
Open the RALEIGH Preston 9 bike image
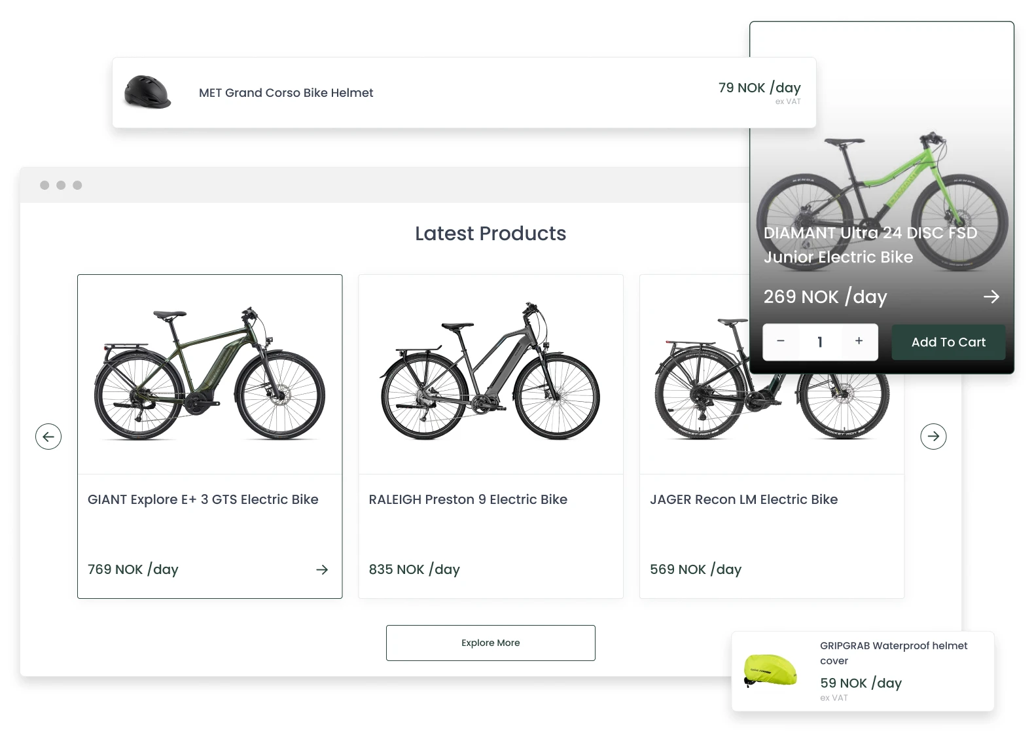pos(490,371)
